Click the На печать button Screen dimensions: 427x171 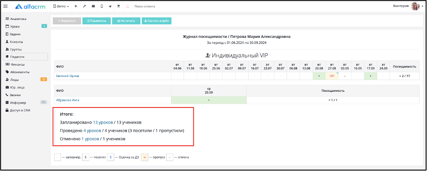coord(126,21)
